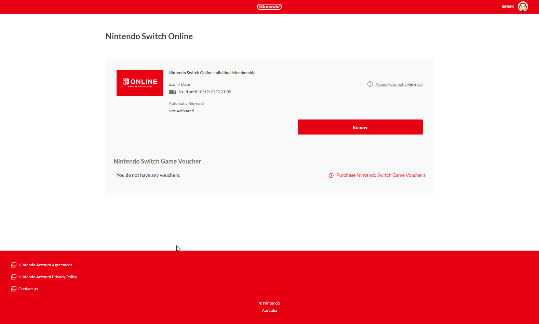Click the 'You do not have any vouchers.' text
The image size is (539, 324).
(x=148, y=175)
